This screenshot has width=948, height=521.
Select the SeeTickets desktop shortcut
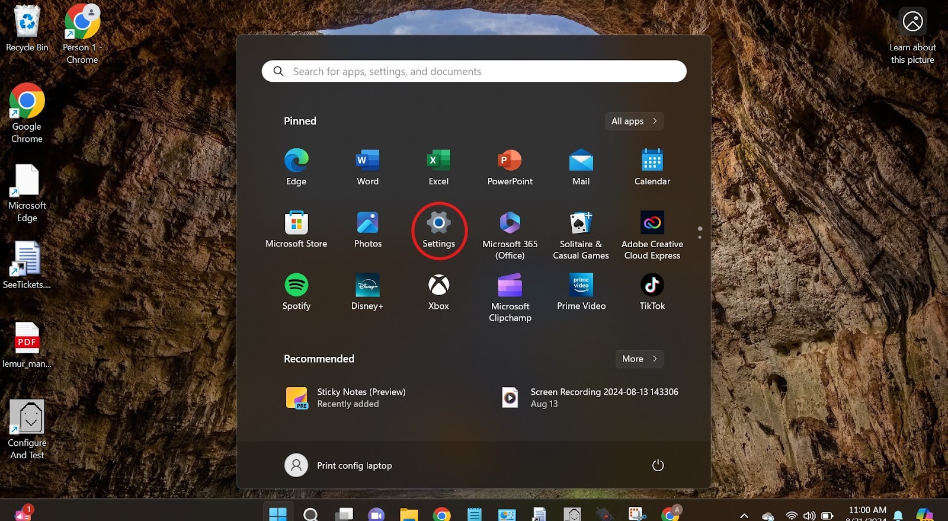coord(27,264)
